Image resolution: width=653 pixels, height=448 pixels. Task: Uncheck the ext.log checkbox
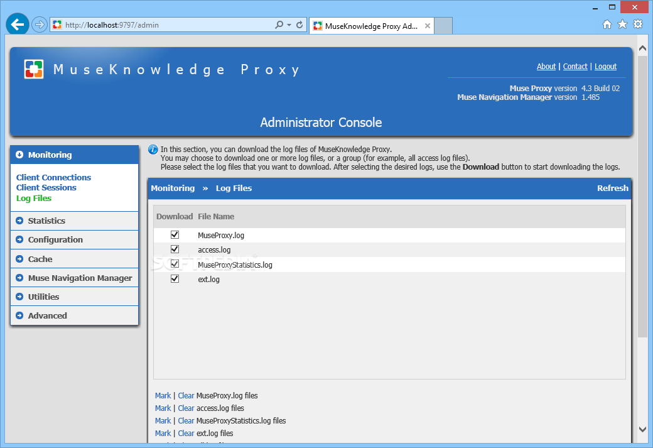tap(175, 278)
